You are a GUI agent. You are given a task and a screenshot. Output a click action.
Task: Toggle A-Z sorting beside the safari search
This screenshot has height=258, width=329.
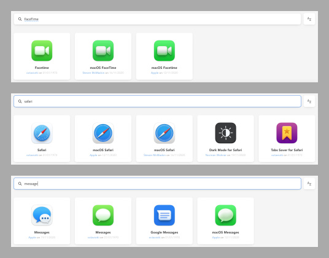coord(309,101)
